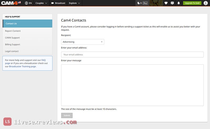Viewport: 210px width, 129px height.
Task: Select Contact Us in sidebar
Action: (x=28, y=24)
